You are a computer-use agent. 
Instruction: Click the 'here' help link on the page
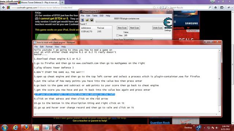[114, 118]
